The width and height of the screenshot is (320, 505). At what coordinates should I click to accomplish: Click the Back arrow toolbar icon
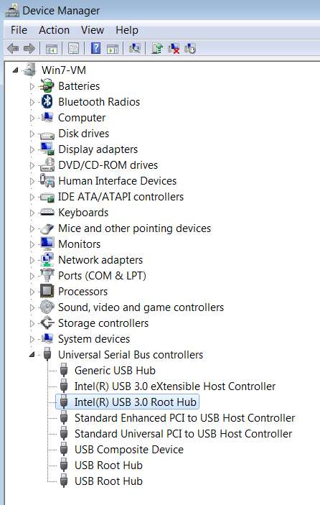point(13,49)
